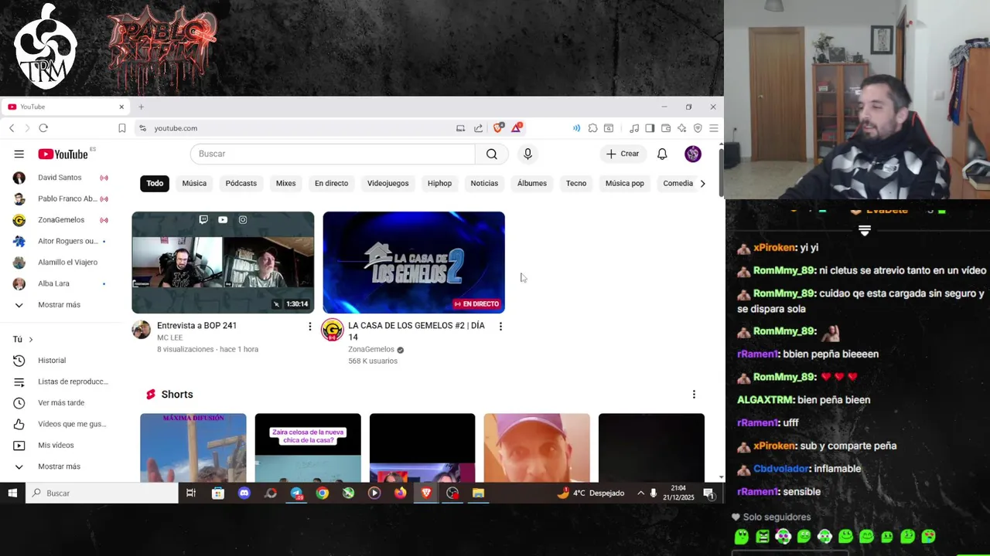Open the Brave VPN shield icon
The height and width of the screenshot is (556, 990).
pyautogui.click(x=698, y=128)
